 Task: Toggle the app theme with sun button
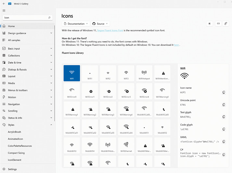210,24
